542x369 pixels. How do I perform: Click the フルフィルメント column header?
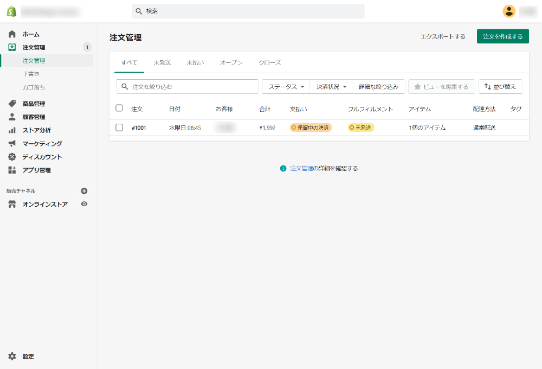[370, 109]
